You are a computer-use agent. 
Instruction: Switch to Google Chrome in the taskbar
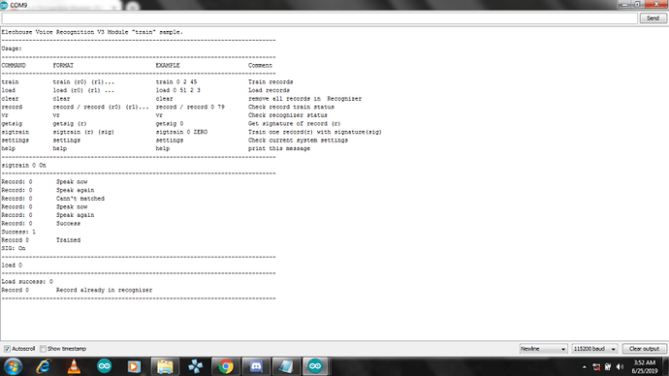tap(226, 366)
